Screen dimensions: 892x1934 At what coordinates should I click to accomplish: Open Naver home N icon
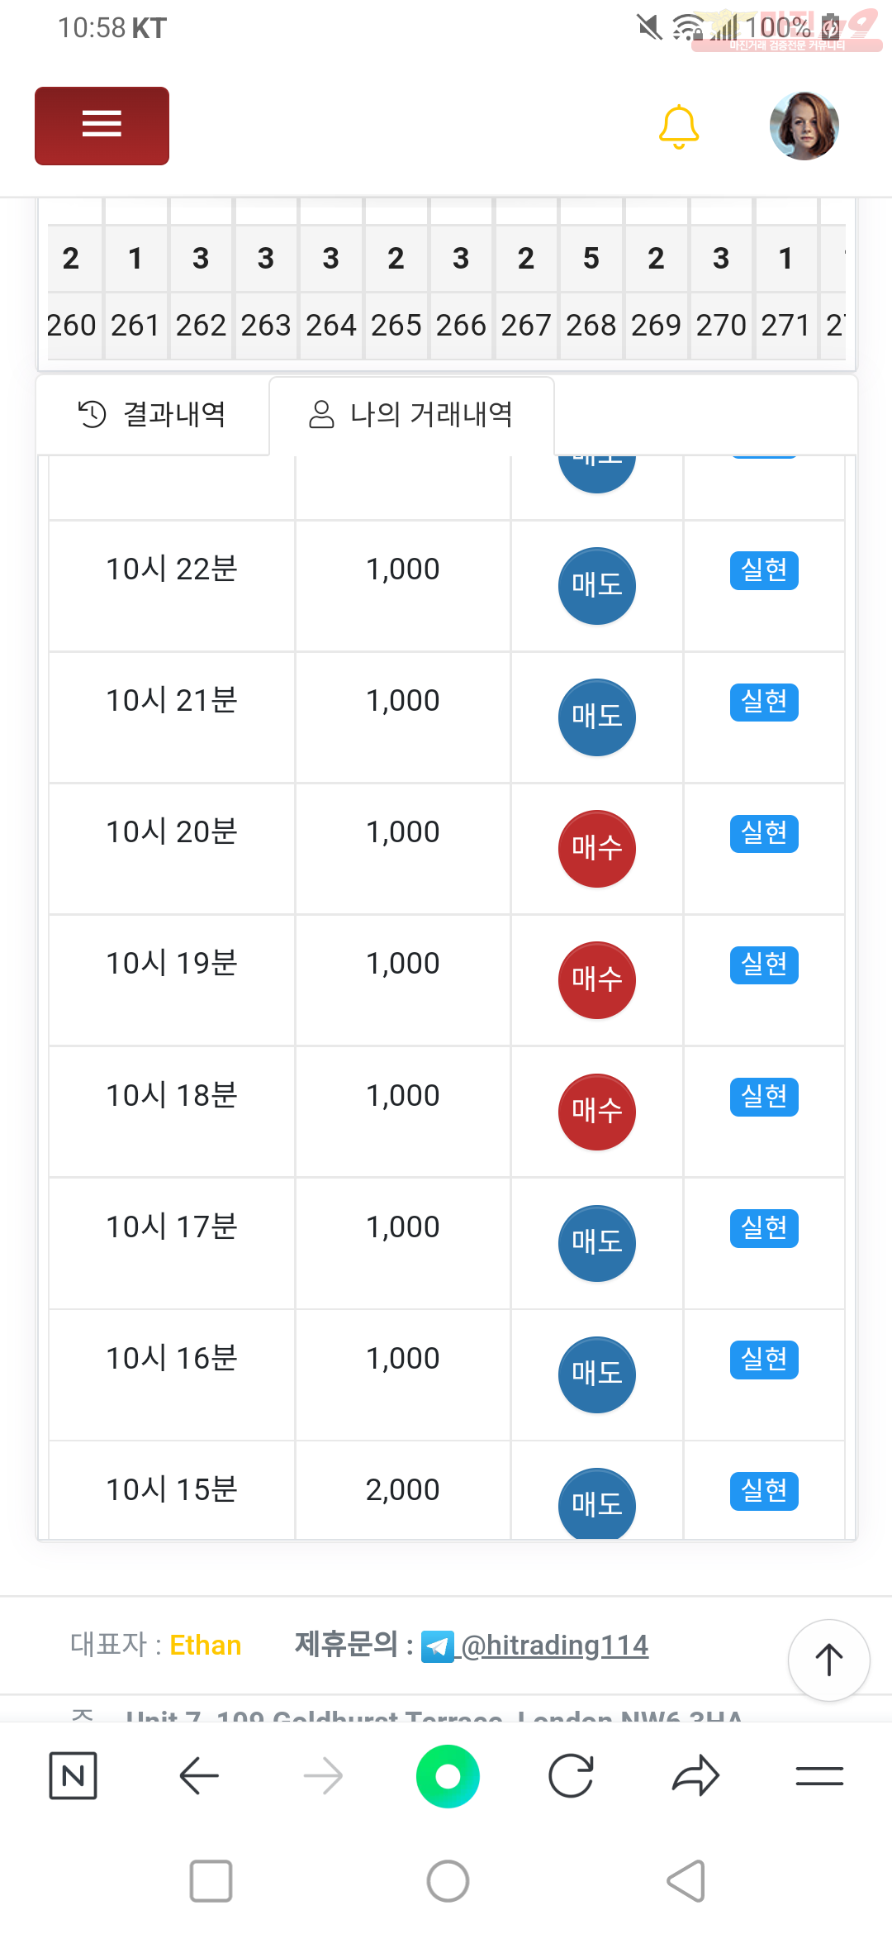[73, 1775]
